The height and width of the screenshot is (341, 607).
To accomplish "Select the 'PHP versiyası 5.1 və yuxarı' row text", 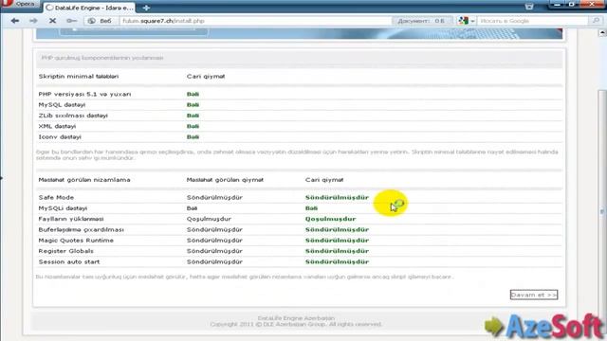I will coord(84,94).
